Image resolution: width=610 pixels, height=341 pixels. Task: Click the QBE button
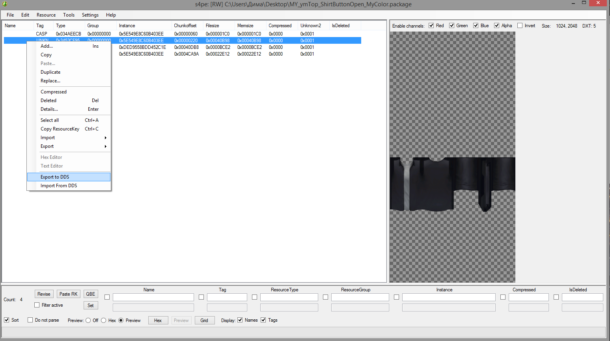pos(91,294)
